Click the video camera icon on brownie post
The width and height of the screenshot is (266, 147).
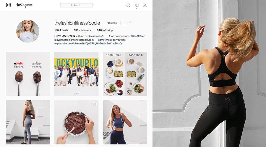coord(94,103)
